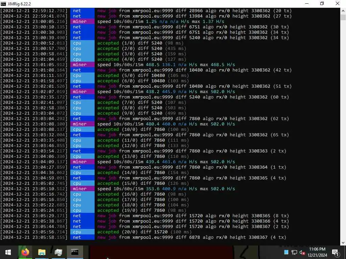Open the Windows Start menu
The width and height of the screenshot is (346, 259).
point(8,252)
